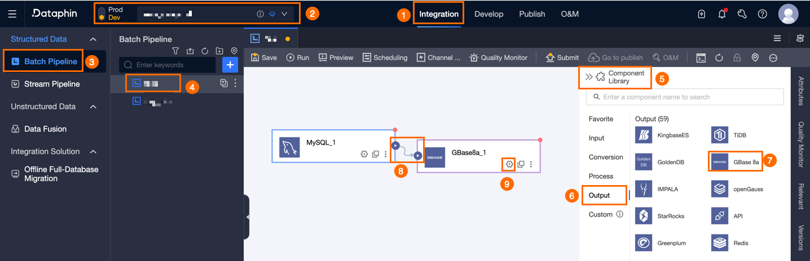The width and height of the screenshot is (810, 261).
Task: Click the project info icon
Action: click(260, 14)
